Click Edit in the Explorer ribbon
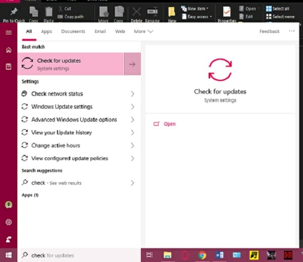Viewport: 303px width, 262px height. click(x=246, y=17)
